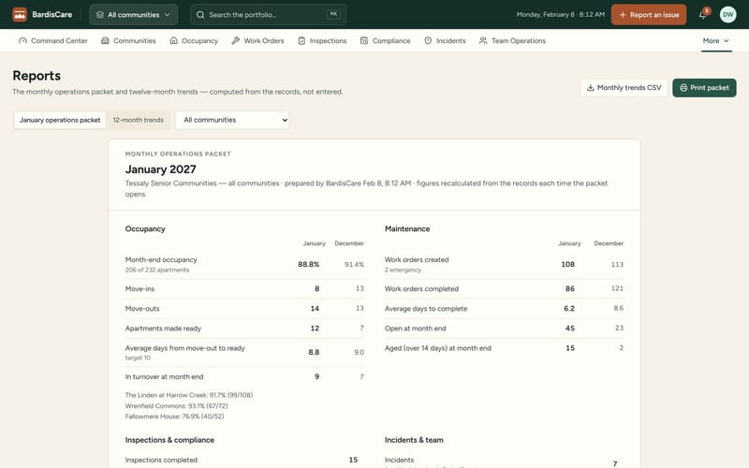Click the Apartments made ready row label
Image resolution: width=749 pixels, height=468 pixels.
(163, 329)
